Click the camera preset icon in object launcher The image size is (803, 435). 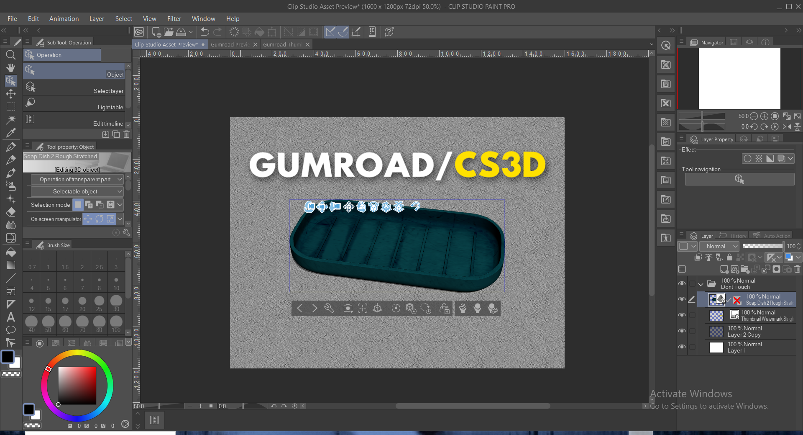348,309
